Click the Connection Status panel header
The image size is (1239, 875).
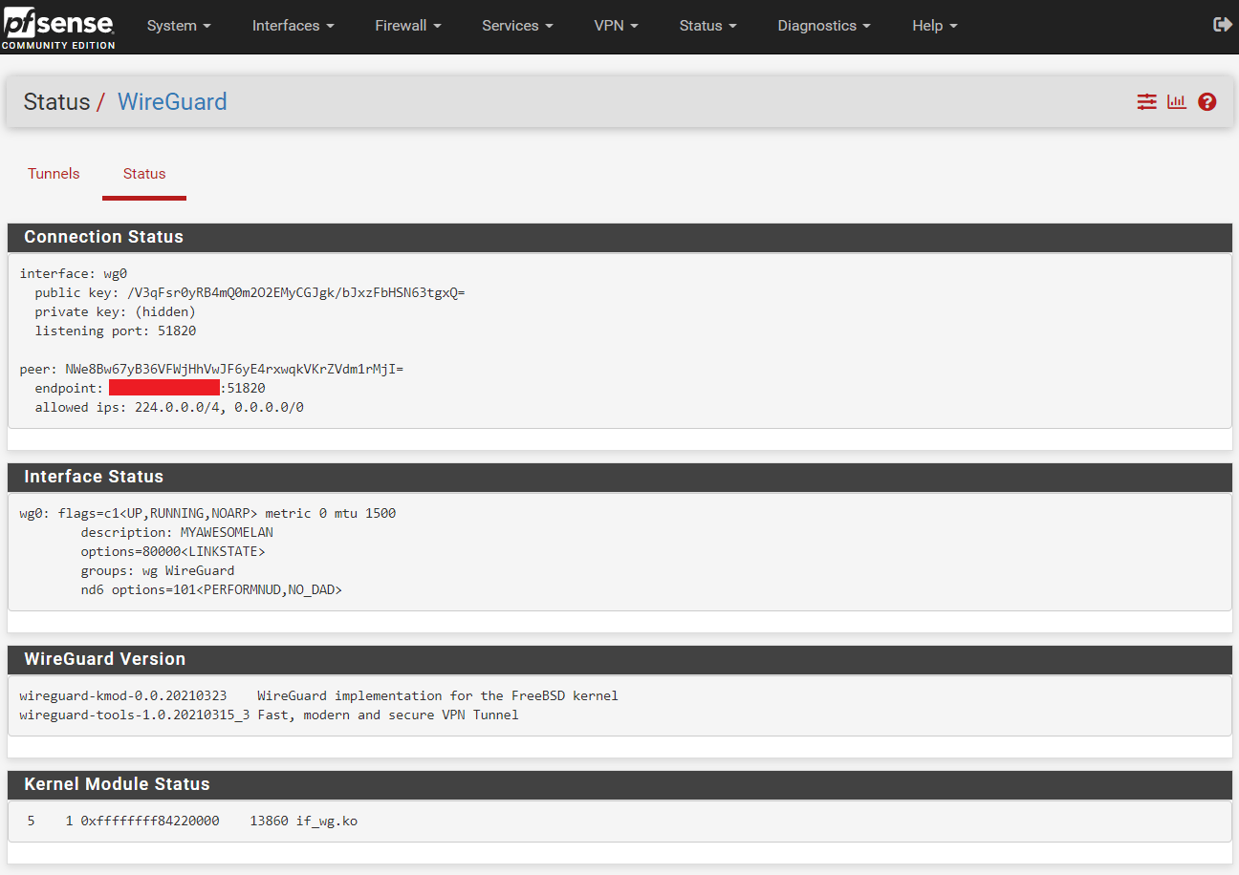coord(103,237)
